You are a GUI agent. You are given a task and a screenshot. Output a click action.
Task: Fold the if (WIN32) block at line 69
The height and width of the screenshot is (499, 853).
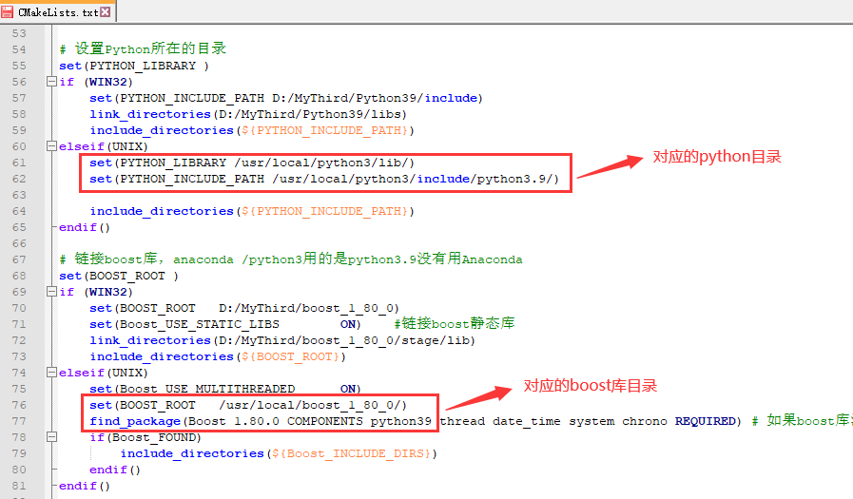[50, 292]
